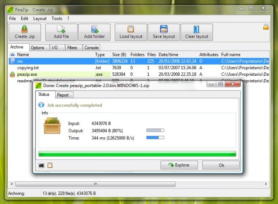Click the left scroll arrow
Screen dimensions: 278x204
click(x=12, y=184)
